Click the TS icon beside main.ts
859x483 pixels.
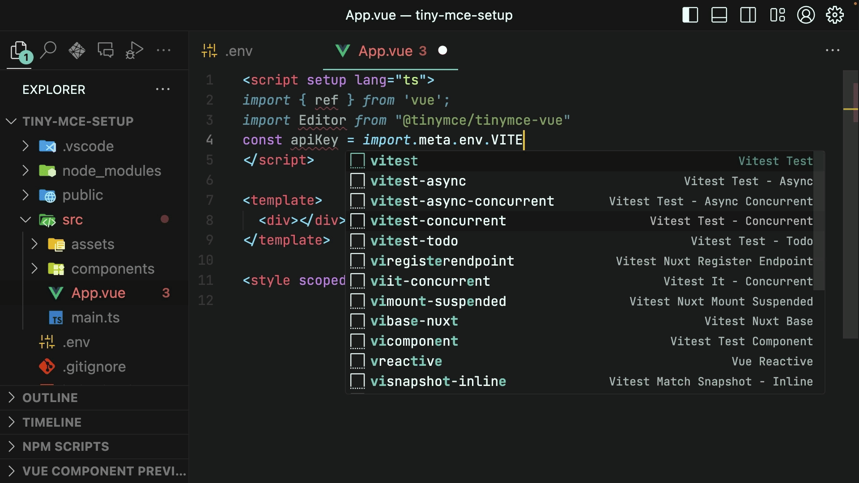tap(56, 318)
